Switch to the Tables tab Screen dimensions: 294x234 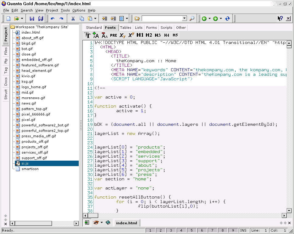(x=126, y=28)
